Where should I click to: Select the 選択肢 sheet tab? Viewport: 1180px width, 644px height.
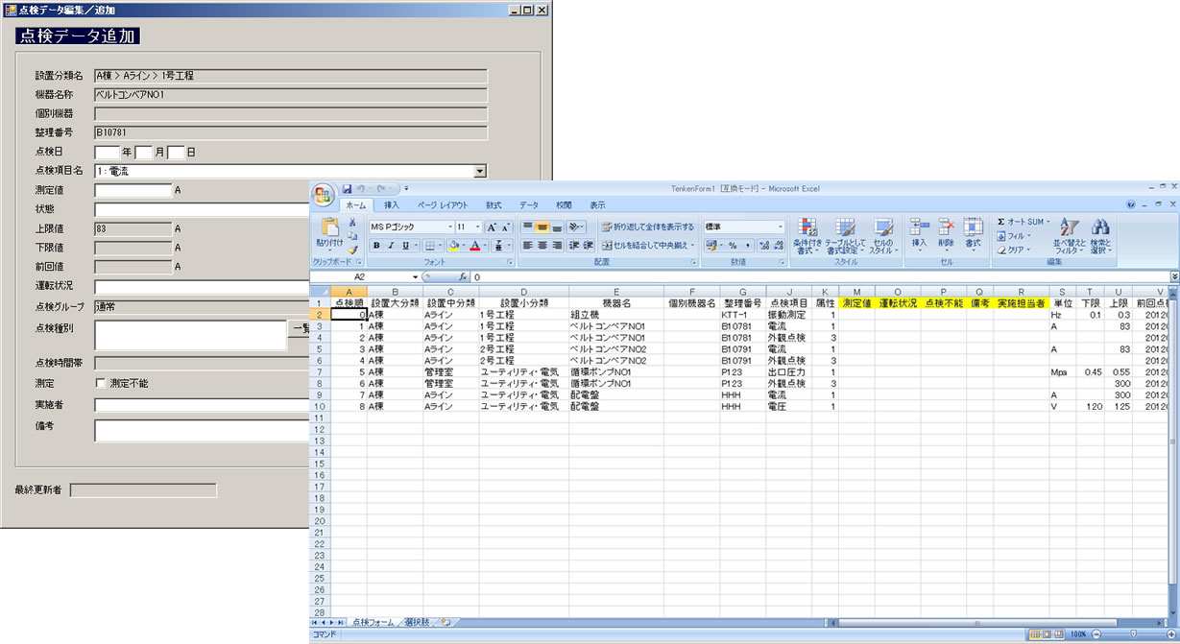[420, 623]
